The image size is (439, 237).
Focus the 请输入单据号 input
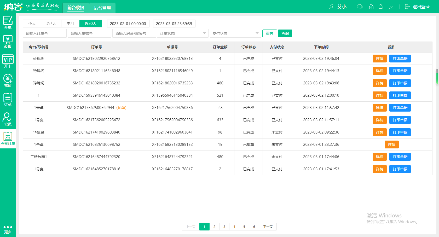tap(89, 33)
